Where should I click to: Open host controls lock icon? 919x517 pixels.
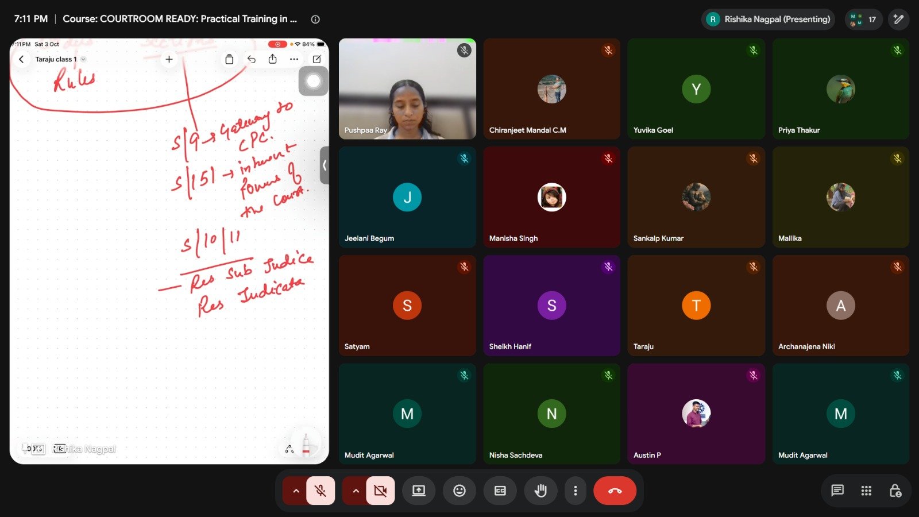[895, 491]
